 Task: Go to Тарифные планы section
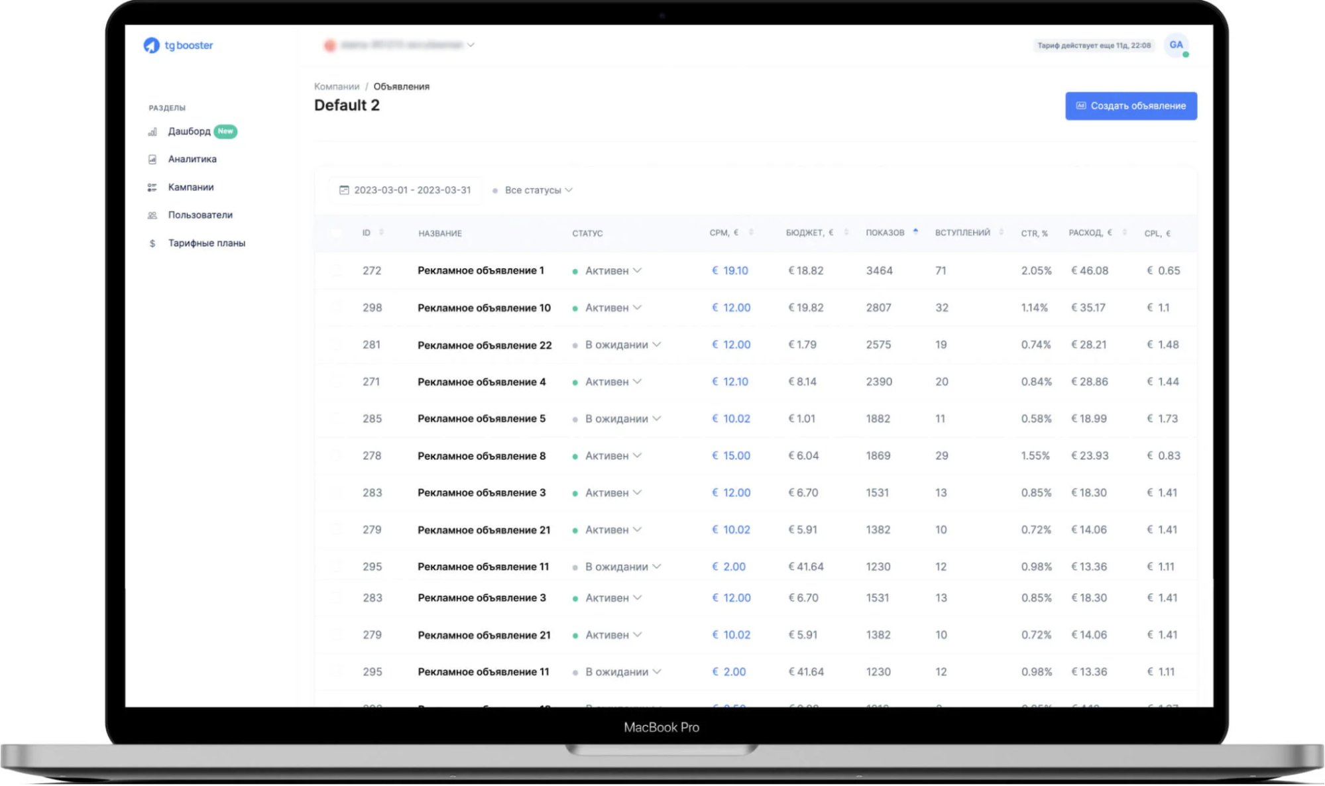click(x=206, y=243)
